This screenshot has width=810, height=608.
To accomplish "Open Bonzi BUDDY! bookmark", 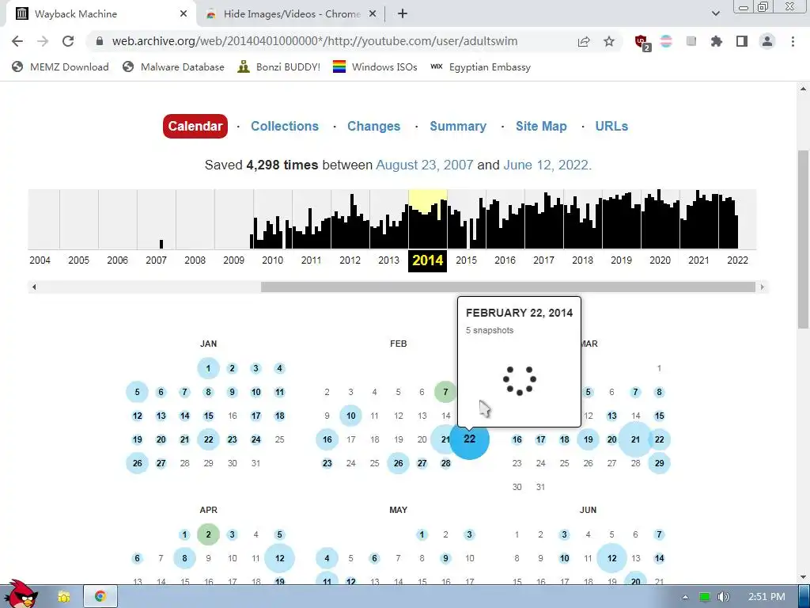I will point(279,66).
